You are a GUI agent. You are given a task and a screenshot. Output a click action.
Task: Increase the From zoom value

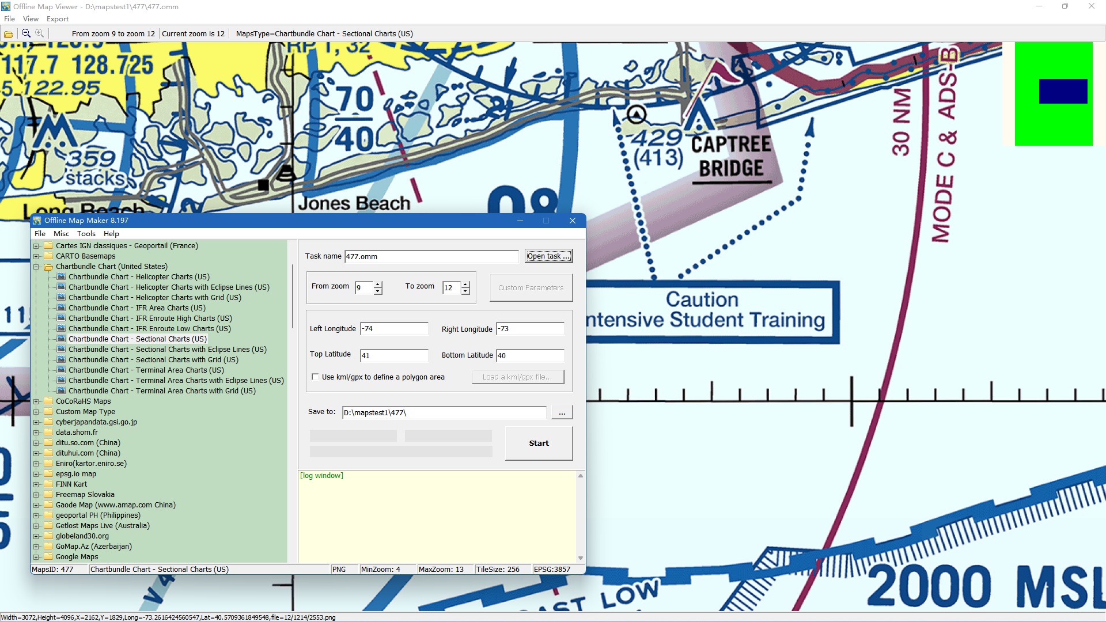point(378,285)
